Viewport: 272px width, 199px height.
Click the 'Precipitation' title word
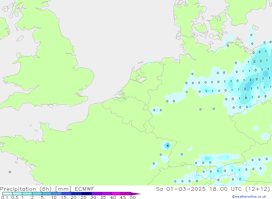click(18, 189)
